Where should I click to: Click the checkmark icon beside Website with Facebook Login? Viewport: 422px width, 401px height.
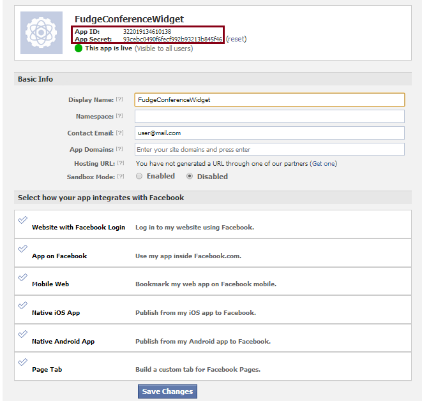pos(22,220)
